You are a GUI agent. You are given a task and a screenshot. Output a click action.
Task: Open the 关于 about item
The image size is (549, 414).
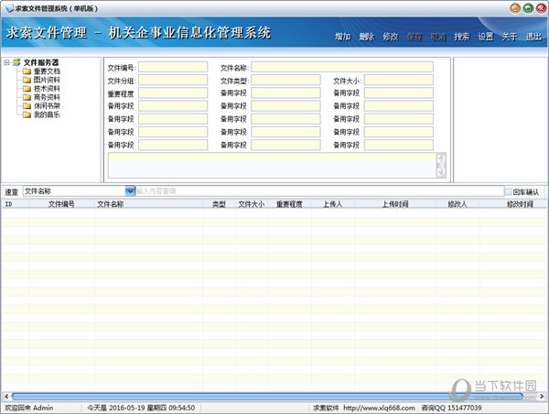point(510,37)
